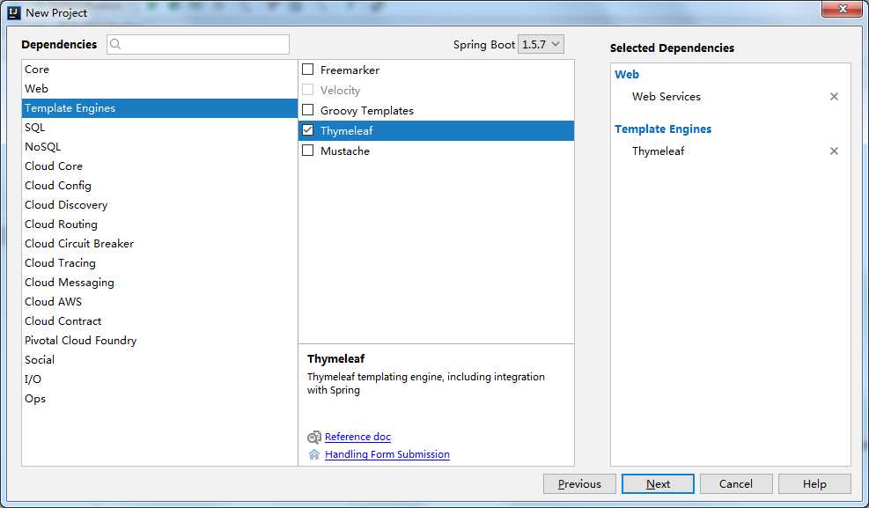Image resolution: width=869 pixels, height=508 pixels.
Task: Select the Cloud Messaging category
Action: point(159,283)
